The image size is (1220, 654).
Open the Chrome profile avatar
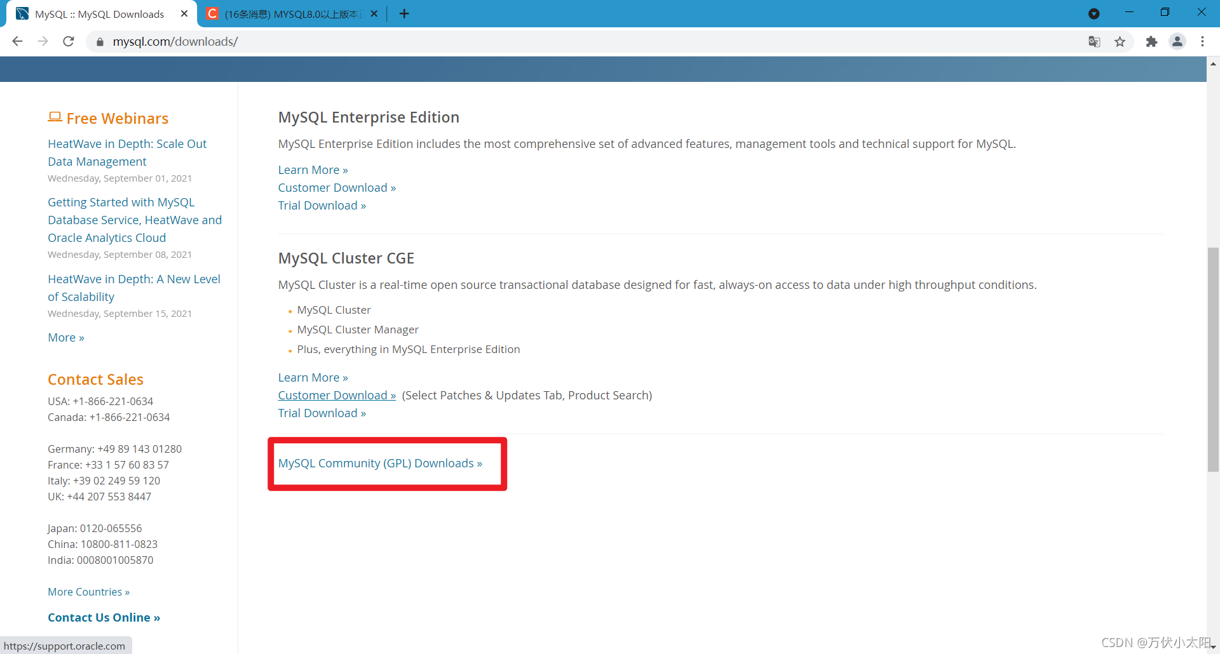coord(1177,41)
